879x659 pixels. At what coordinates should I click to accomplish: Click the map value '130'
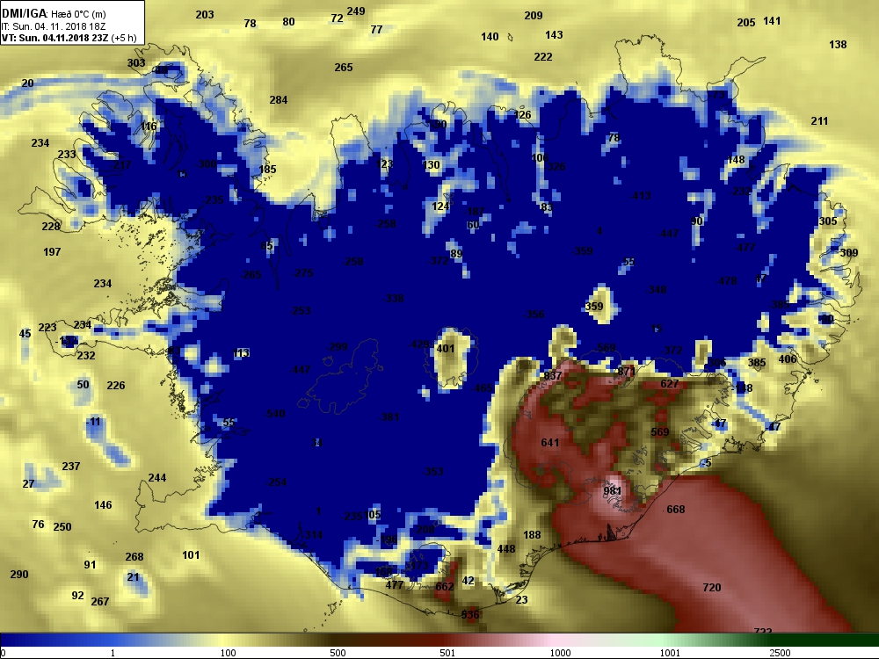click(x=431, y=165)
